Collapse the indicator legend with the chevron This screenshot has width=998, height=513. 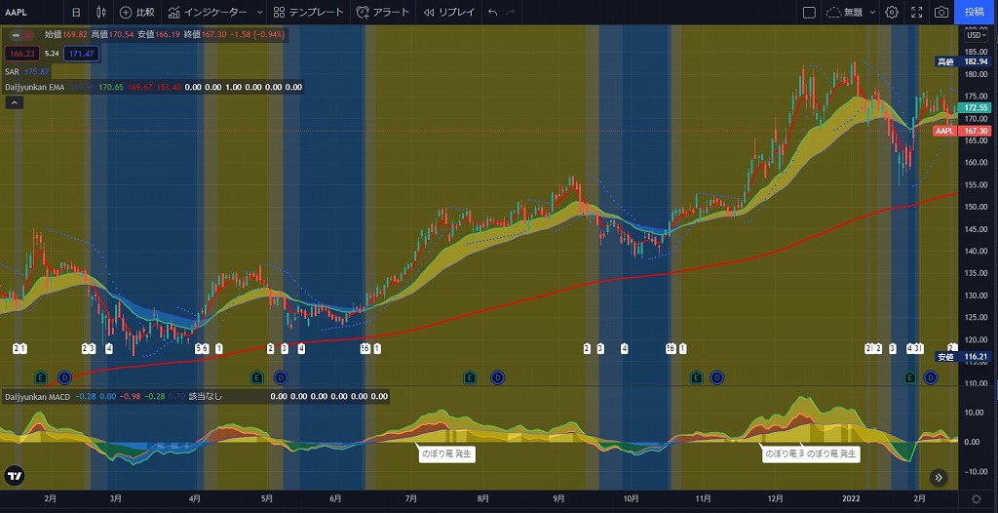coord(15,102)
